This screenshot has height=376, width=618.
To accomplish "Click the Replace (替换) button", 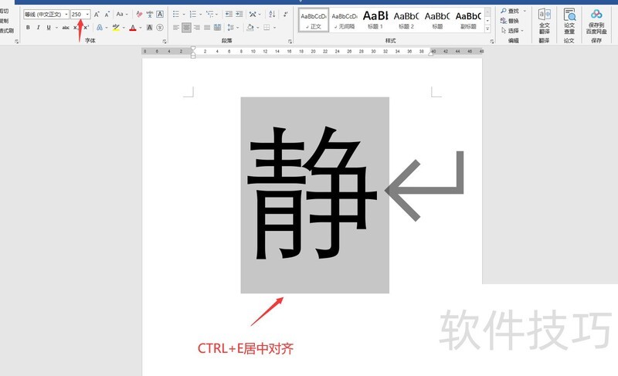I will coord(510,21).
